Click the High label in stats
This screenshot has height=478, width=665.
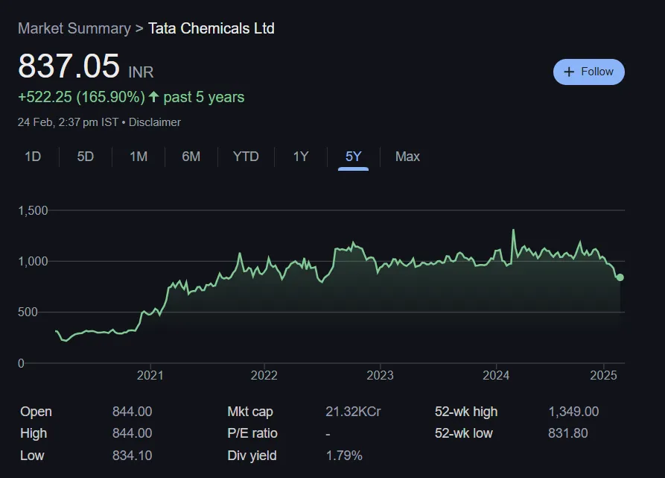(x=34, y=433)
